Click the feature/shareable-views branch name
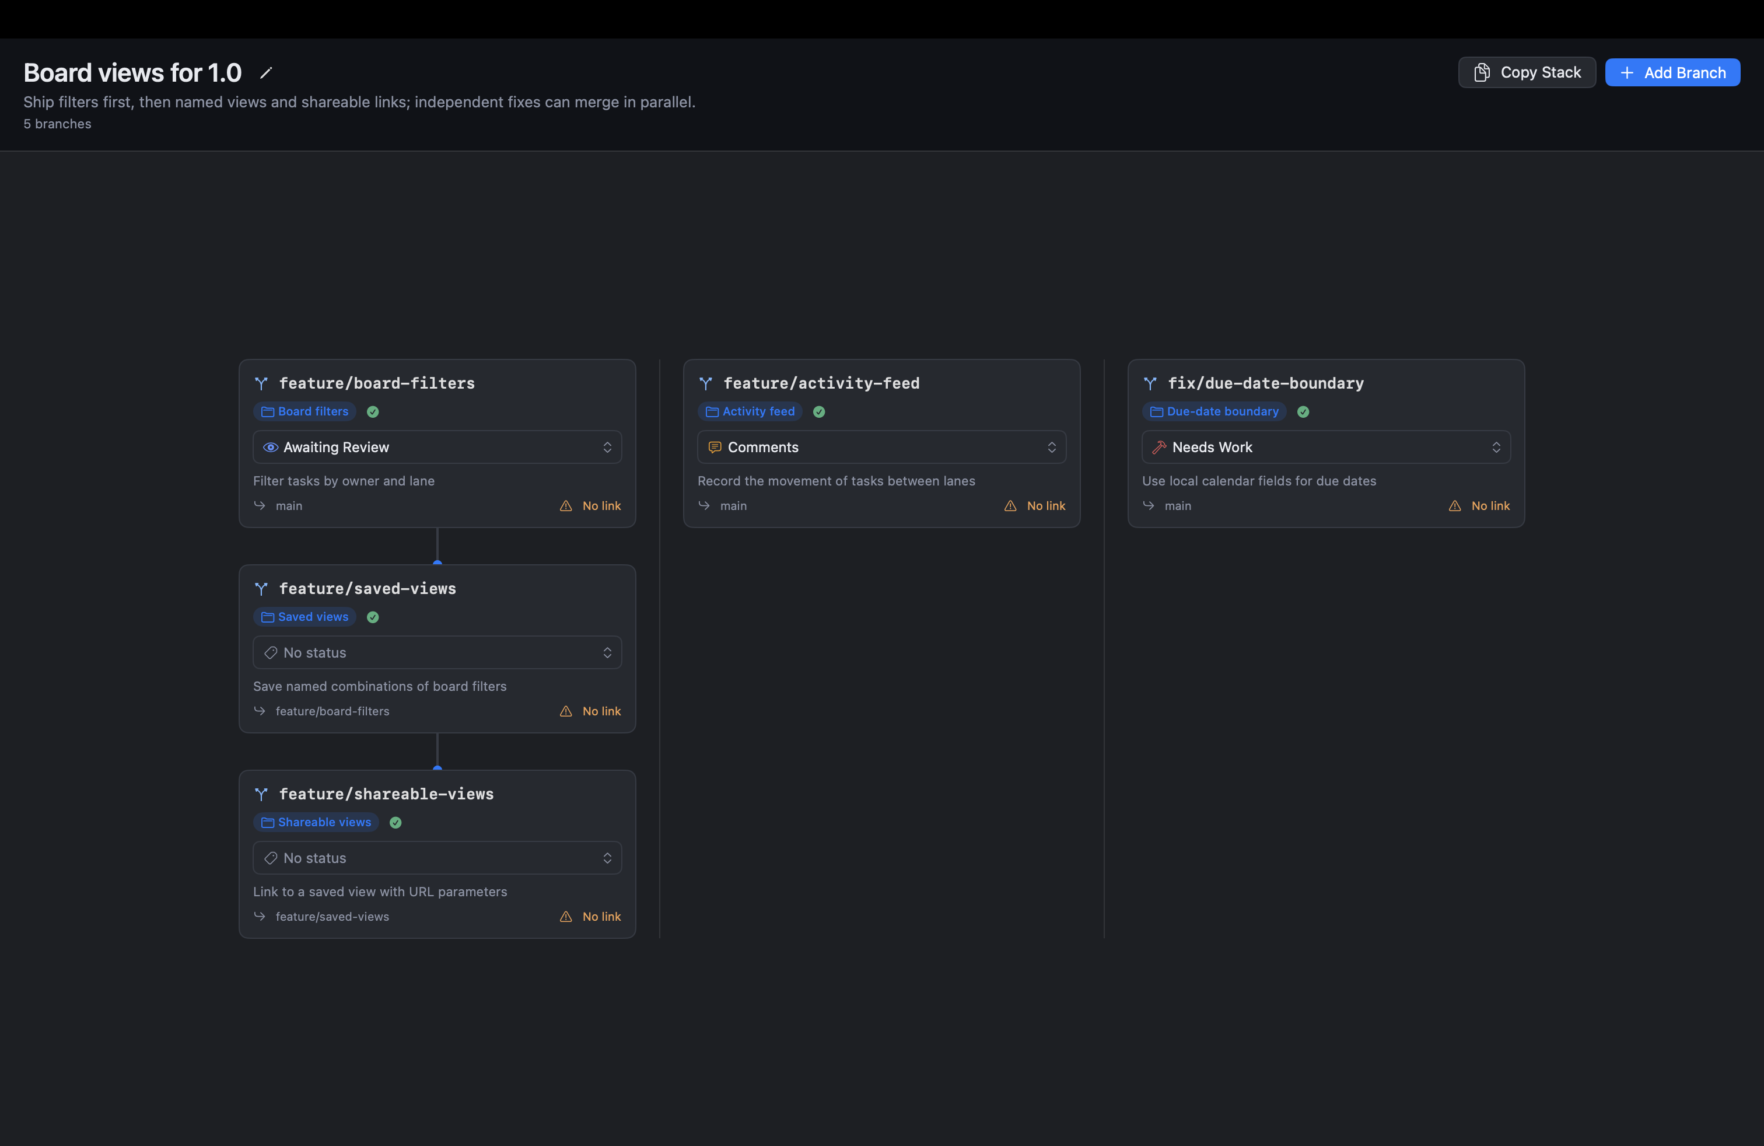Screen dimensions: 1764x1146 click(x=386, y=794)
